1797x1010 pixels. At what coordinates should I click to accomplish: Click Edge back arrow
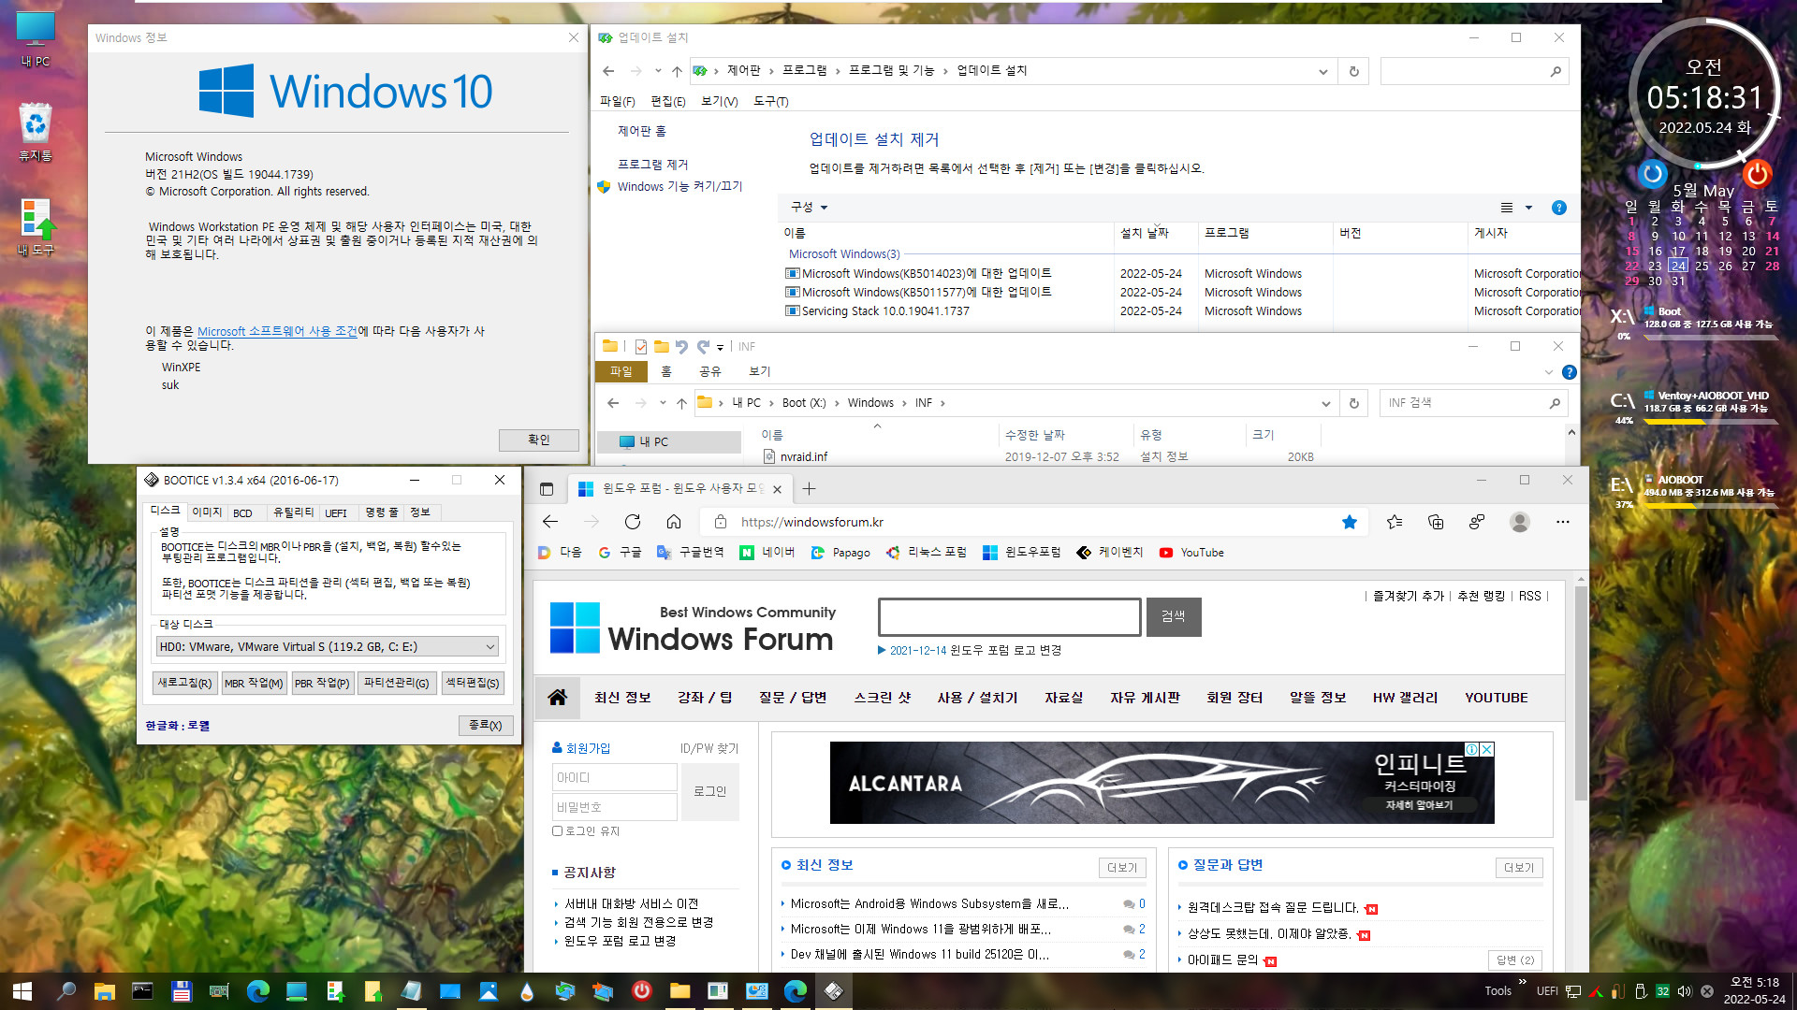pos(550,522)
